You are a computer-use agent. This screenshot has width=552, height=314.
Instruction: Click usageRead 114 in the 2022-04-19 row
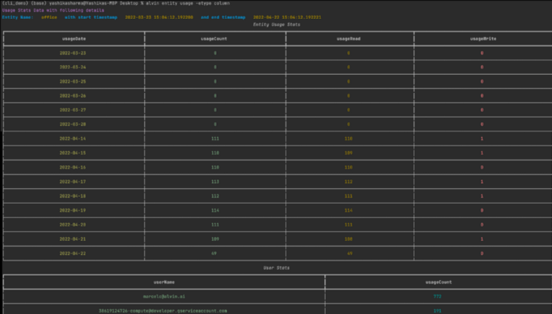coord(349,211)
